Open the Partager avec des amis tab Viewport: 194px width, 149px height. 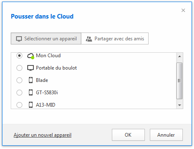point(115,39)
